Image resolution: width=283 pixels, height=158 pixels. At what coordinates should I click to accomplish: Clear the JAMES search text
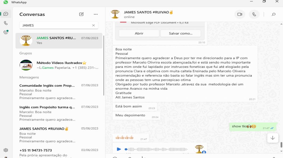pos(94,25)
